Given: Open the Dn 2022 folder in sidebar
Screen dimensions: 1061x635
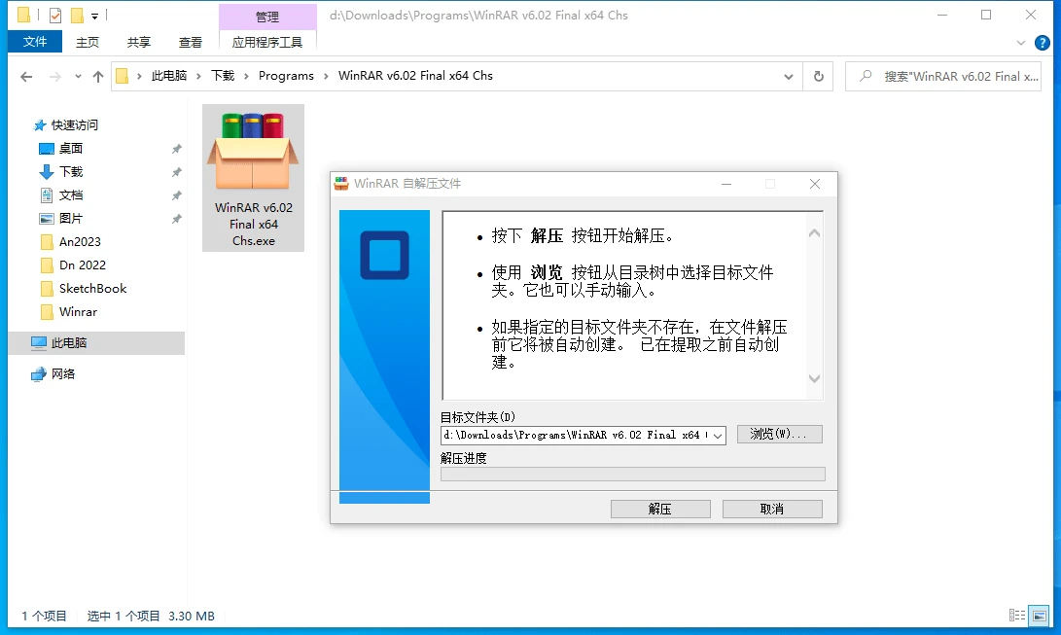Looking at the screenshot, I should pyautogui.click(x=82, y=265).
